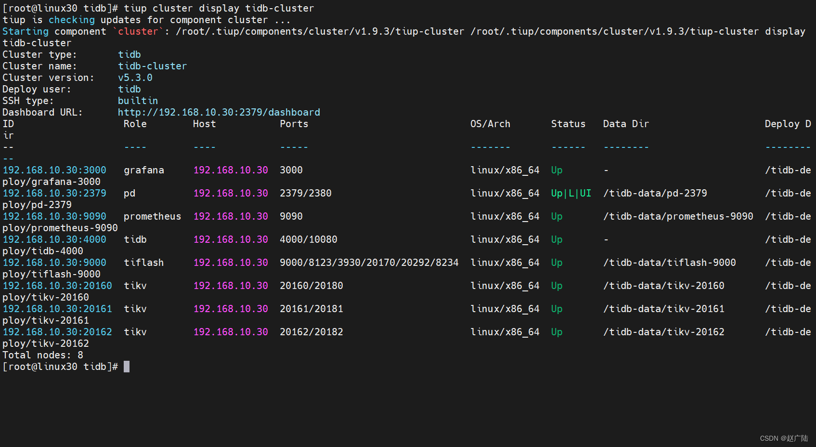Click the wrapped line 'ploy/tiflash-9000'
Viewport: 816px width, 447px height.
click(x=52, y=274)
